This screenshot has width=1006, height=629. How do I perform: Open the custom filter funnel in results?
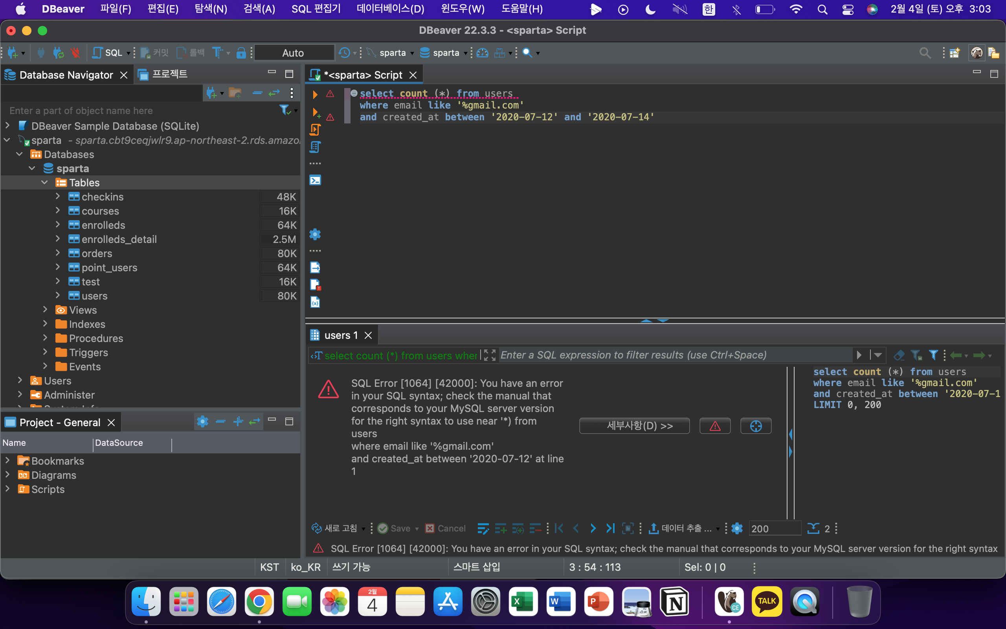[x=934, y=355]
